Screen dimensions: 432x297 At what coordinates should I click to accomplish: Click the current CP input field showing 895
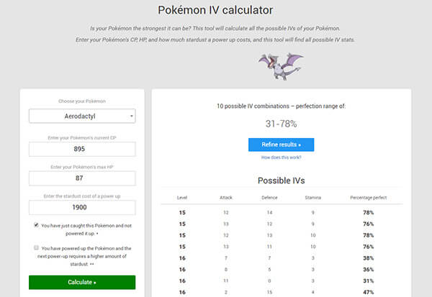point(82,149)
